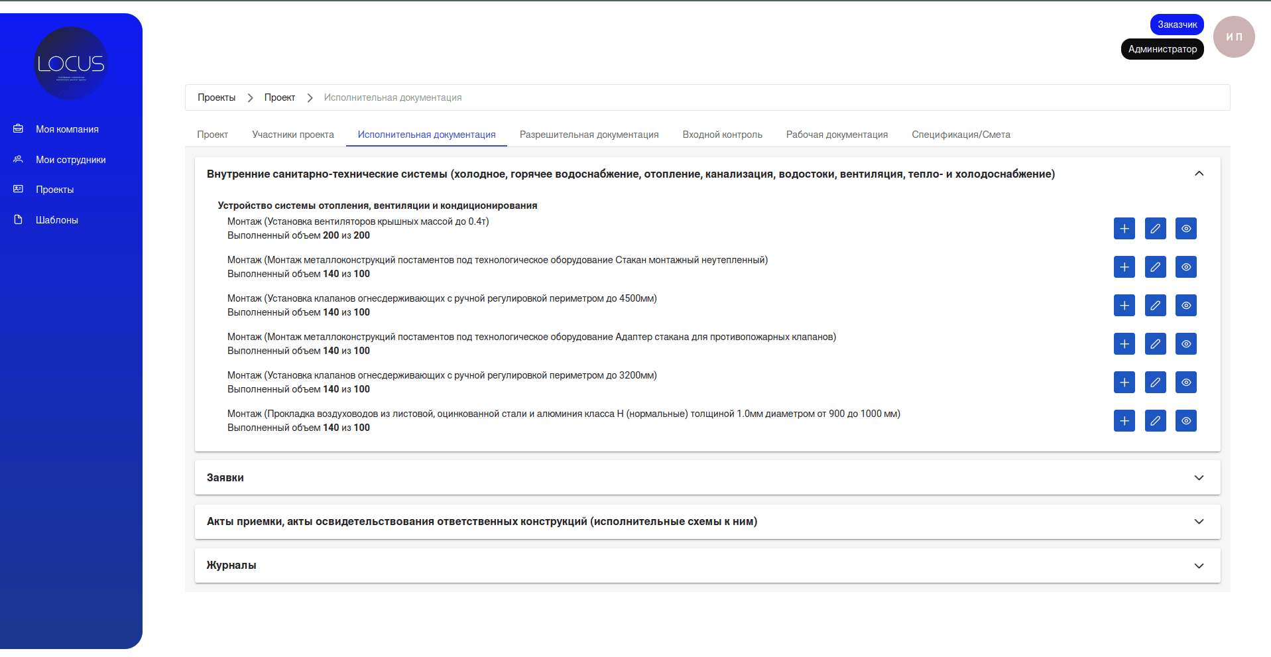Expand the Журналы section

point(1198,566)
